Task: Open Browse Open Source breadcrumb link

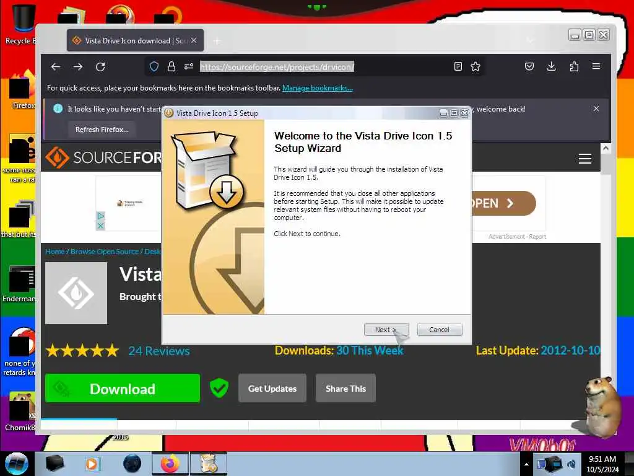Action: (x=104, y=252)
